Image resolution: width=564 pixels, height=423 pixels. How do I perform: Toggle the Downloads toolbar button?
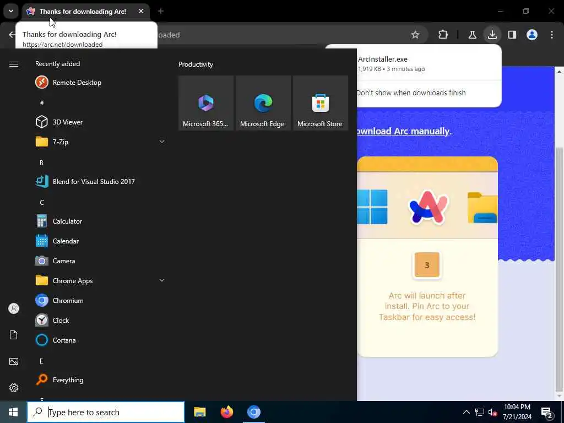[492, 35]
